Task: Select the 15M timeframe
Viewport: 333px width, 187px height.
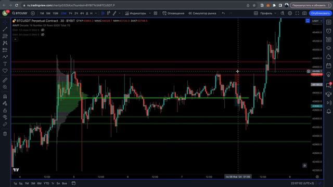Action: (55, 14)
